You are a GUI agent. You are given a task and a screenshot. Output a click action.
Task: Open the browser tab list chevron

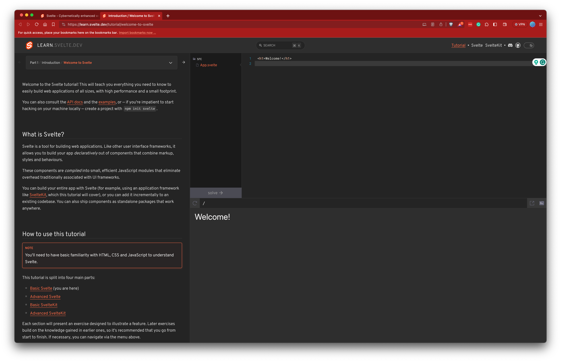tap(540, 16)
